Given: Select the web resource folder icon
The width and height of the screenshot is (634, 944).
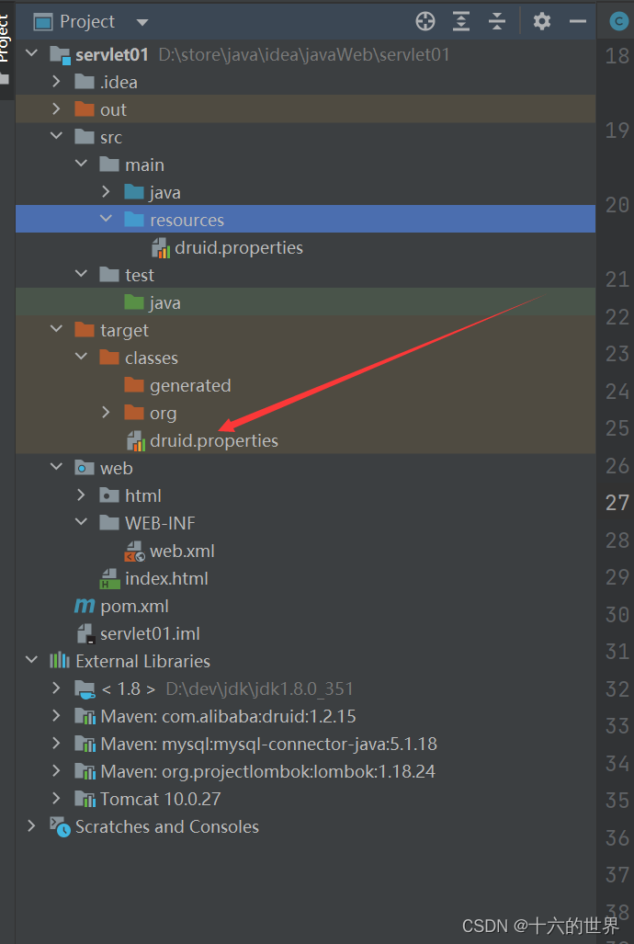Looking at the screenshot, I should pos(85,468).
